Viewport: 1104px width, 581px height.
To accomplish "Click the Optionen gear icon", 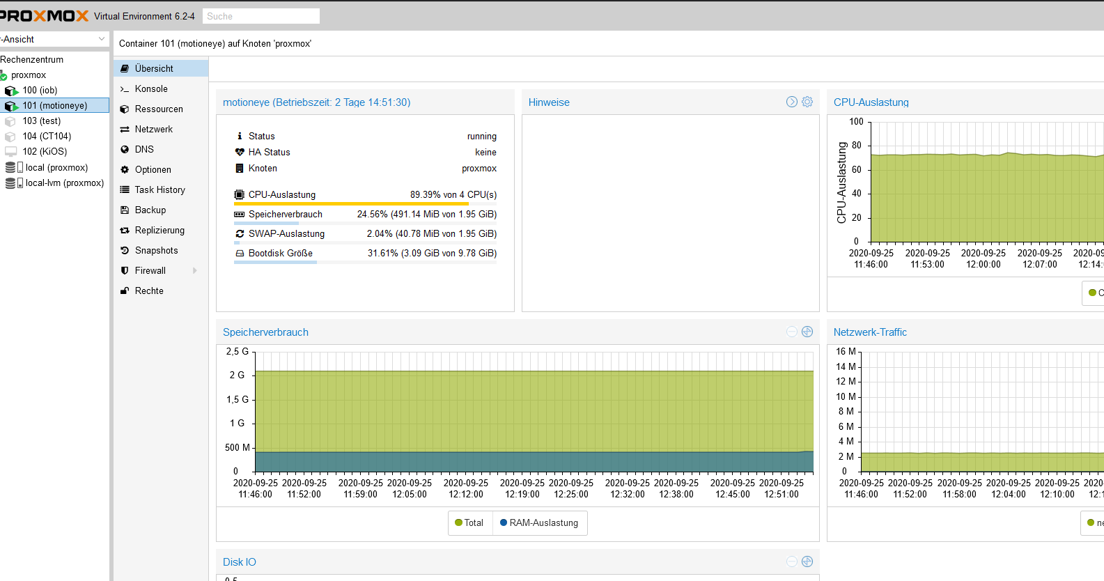I will coord(125,169).
